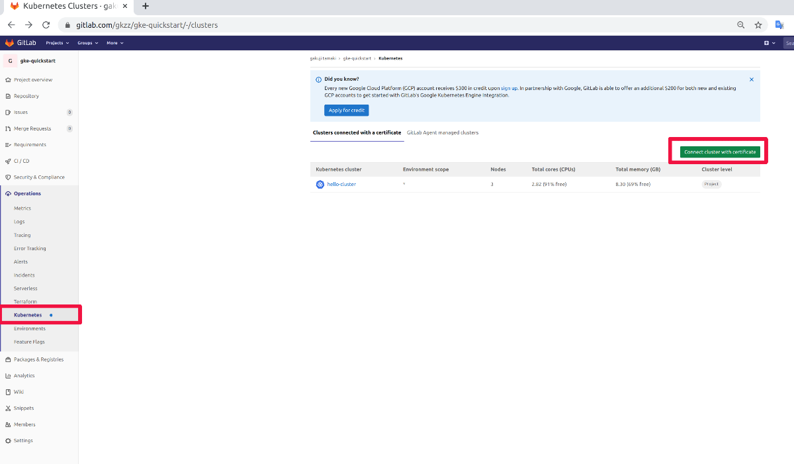Screen dimensions: 794x464
Task: Click the Analytics chart icon
Action: tap(8, 376)
